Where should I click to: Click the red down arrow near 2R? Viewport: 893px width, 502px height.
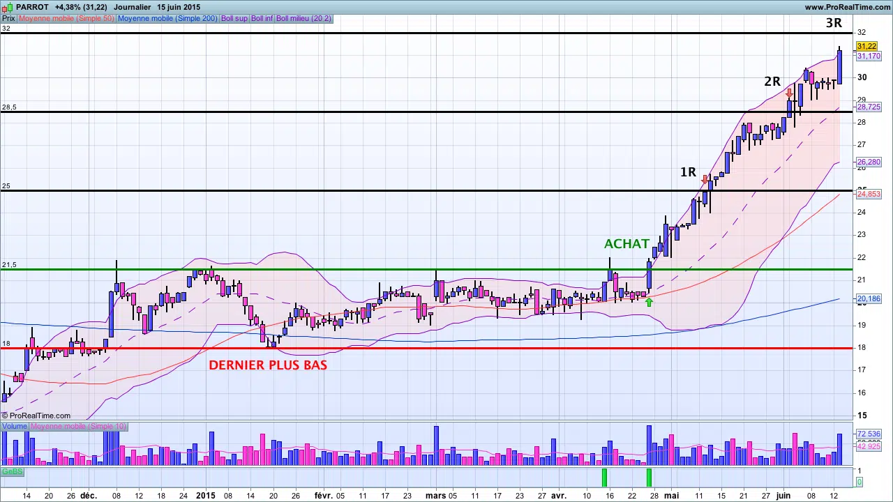(x=789, y=93)
